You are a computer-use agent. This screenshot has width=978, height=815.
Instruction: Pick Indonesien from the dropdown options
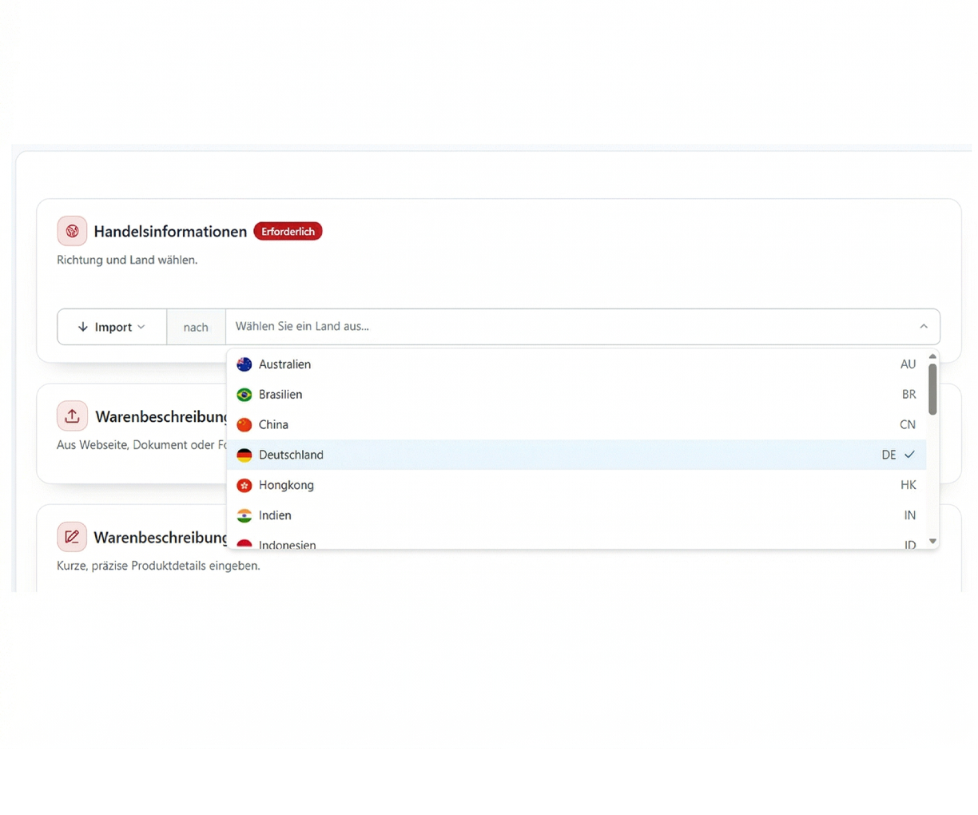tap(288, 544)
